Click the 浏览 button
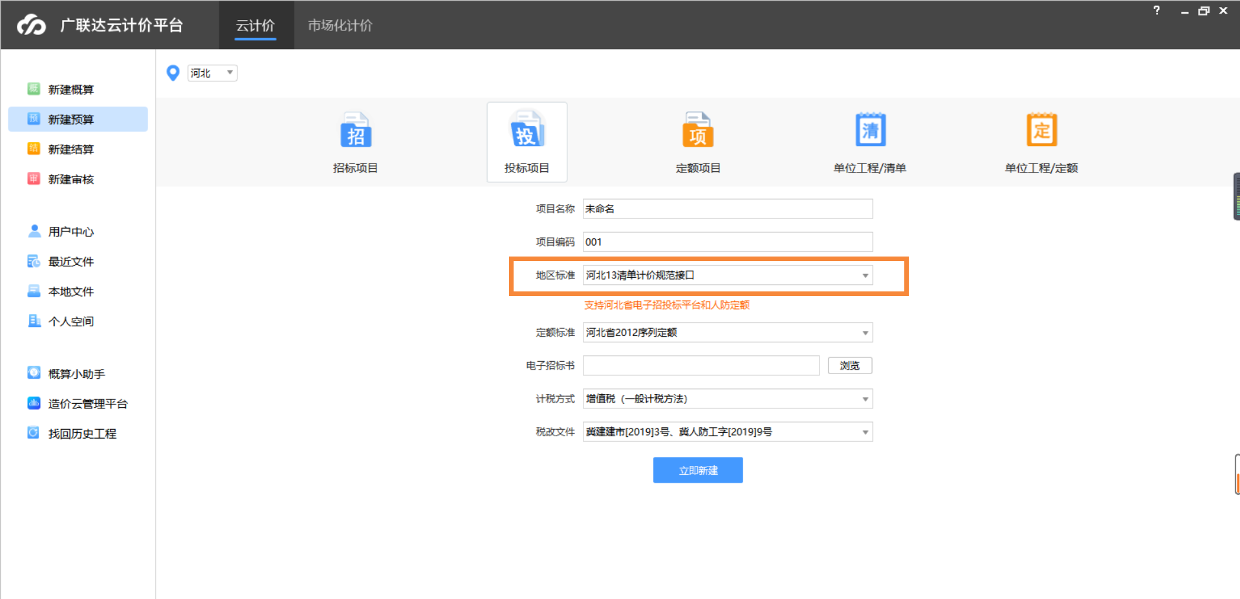Screen dimensions: 1240x599 (850, 366)
